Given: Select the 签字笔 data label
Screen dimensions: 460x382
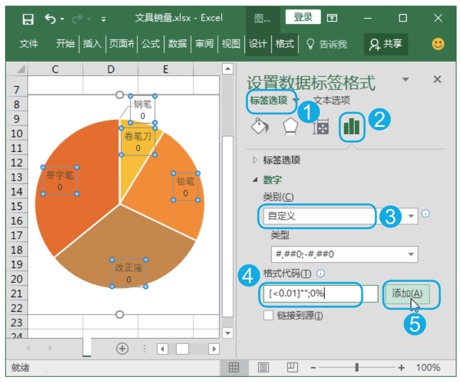Looking at the screenshot, I should (x=60, y=181).
